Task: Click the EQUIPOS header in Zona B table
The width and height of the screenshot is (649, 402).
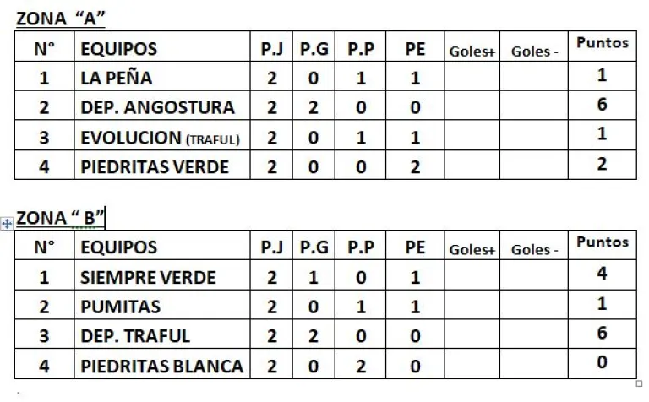Action: tap(118, 248)
